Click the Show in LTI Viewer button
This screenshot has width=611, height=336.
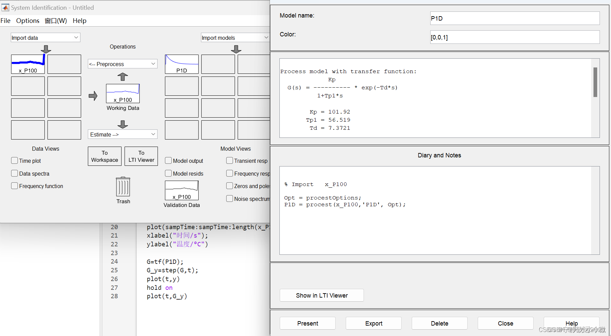(x=321, y=295)
